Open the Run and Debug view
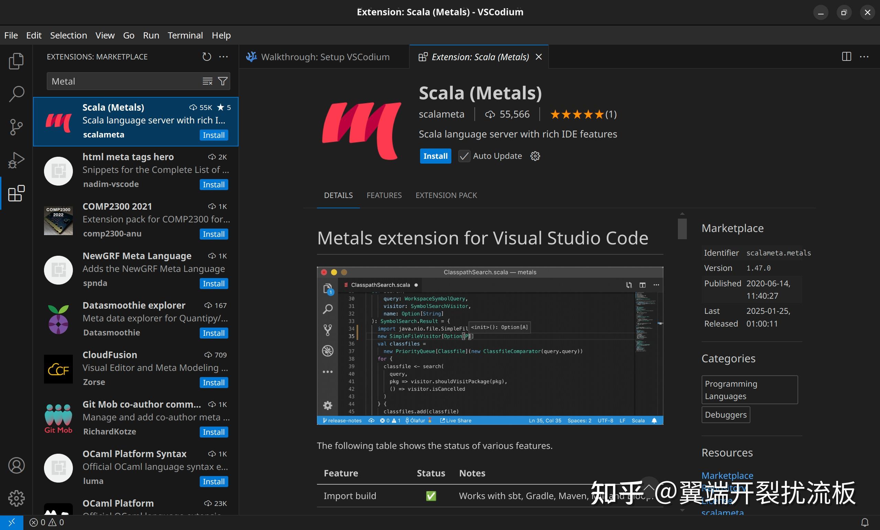 (16, 160)
